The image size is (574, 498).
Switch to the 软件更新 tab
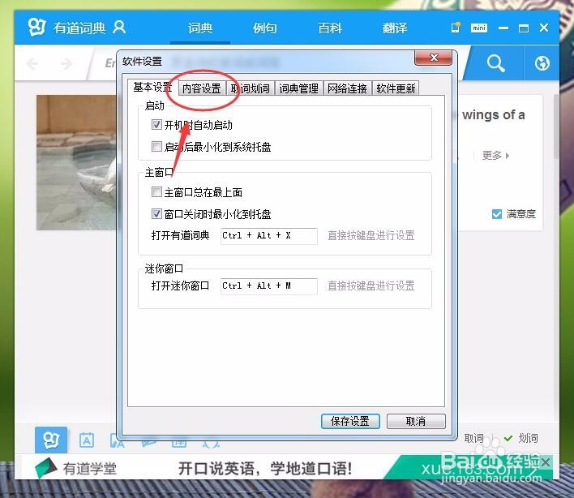pos(396,88)
